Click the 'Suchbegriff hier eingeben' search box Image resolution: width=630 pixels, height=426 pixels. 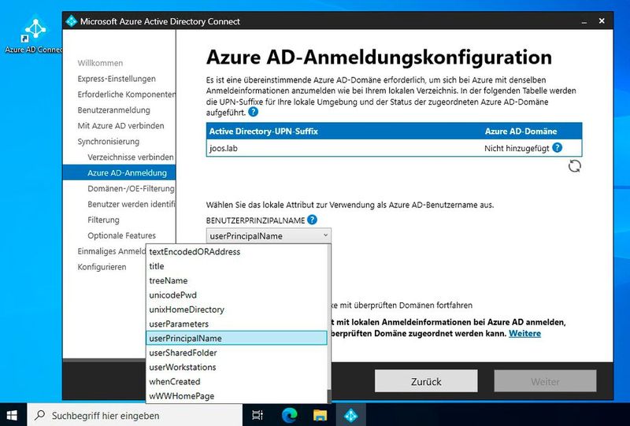coord(135,415)
